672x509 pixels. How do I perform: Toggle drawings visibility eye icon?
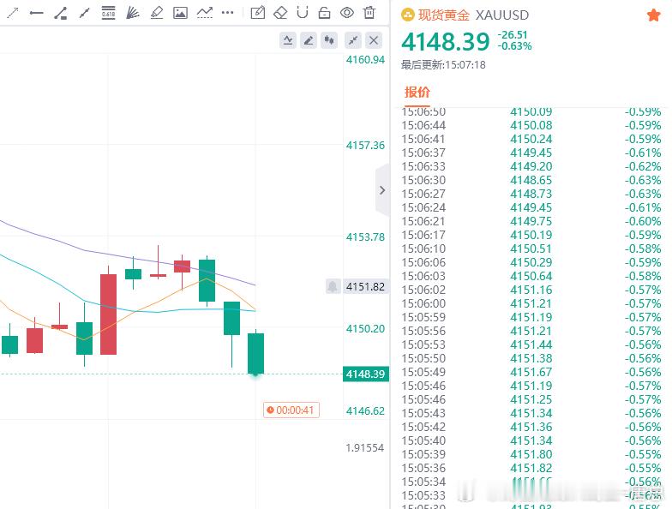point(346,13)
